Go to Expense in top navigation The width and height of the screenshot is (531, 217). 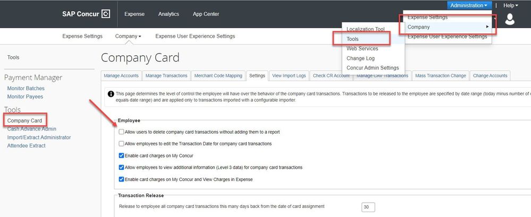point(134,14)
